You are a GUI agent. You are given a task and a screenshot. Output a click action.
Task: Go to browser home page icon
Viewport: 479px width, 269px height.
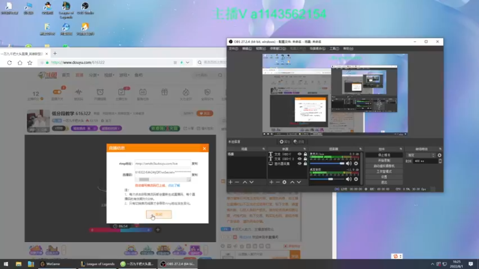20,63
